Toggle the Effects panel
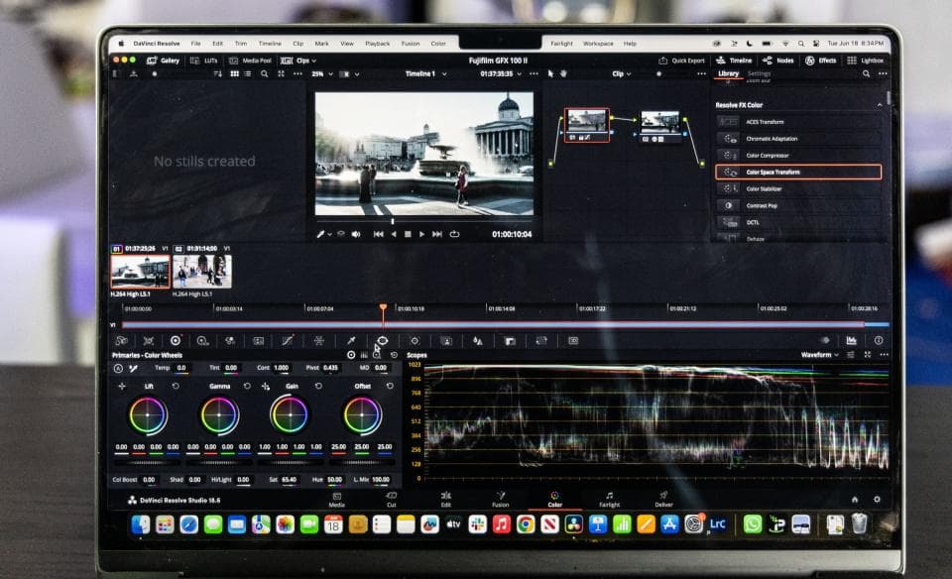The width and height of the screenshot is (952, 579). [x=821, y=60]
